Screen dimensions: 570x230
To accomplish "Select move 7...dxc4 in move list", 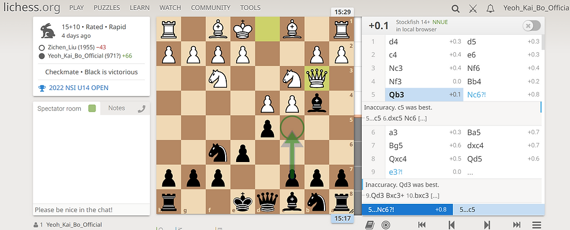I will [503, 145].
